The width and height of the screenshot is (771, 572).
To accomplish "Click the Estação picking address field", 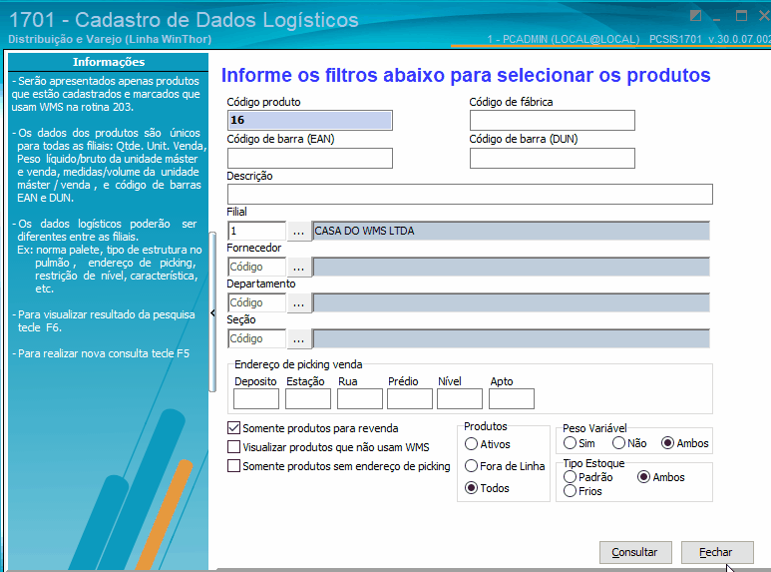I will [x=308, y=398].
